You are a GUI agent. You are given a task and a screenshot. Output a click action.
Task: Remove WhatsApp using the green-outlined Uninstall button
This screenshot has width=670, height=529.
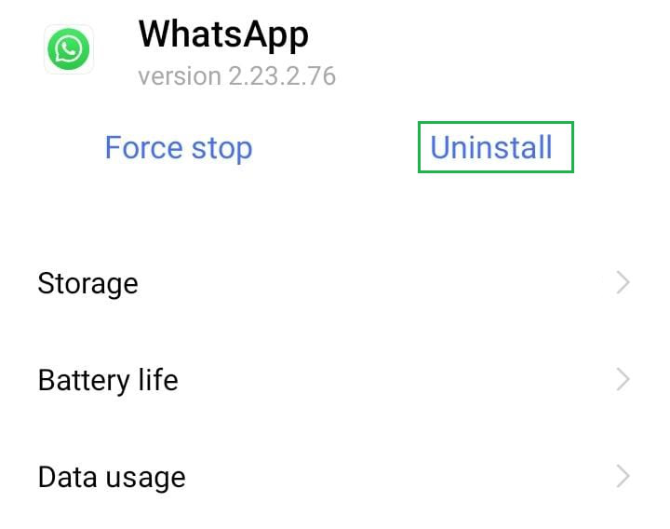tap(496, 147)
